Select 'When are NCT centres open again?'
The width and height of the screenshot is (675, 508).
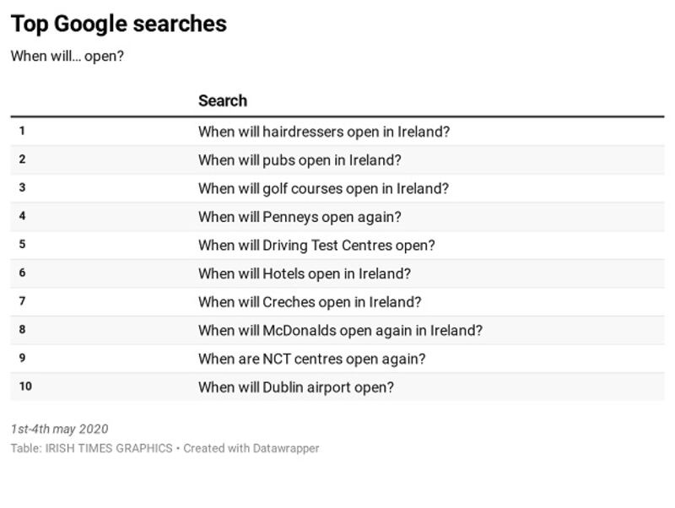coord(311,359)
